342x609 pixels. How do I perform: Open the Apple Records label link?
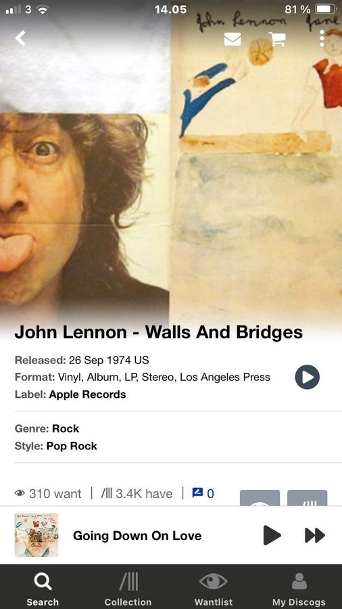tap(87, 394)
